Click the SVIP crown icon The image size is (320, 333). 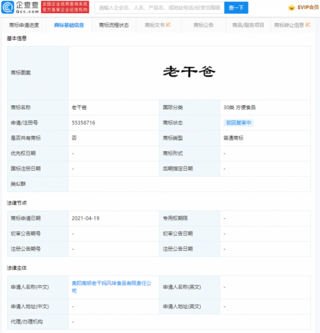(x=291, y=8)
